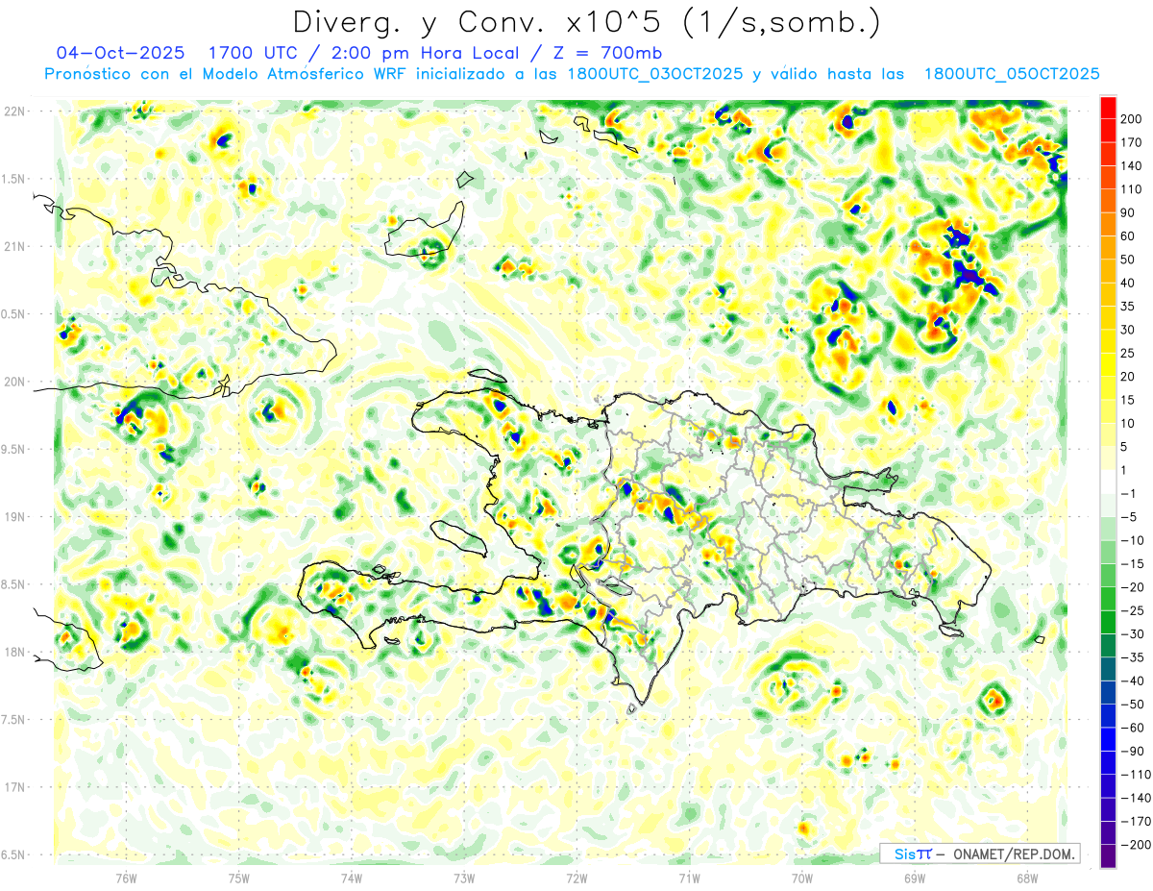The image size is (1153, 891).
Task: Click the 20N latitude axis label
Action: [15, 382]
